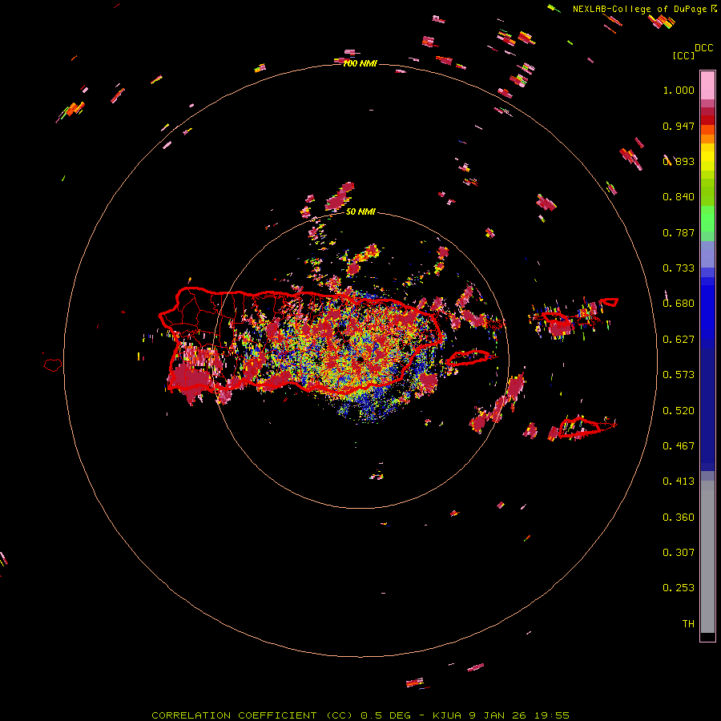Click the 0.520 legend value
Viewport: 721px width, 721px height.
tap(679, 411)
